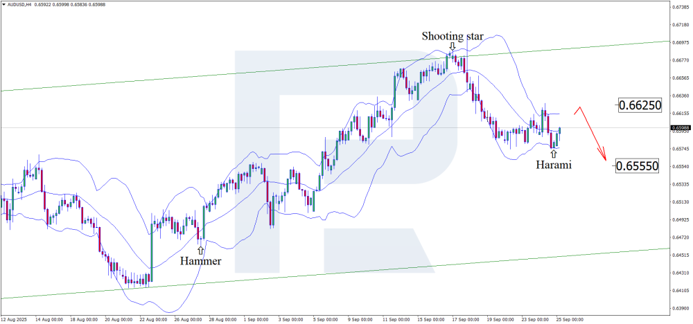Image resolution: width=693 pixels, height=324 pixels.
Task: Click the 0.66250 resistance level box
Action: pyautogui.click(x=640, y=105)
